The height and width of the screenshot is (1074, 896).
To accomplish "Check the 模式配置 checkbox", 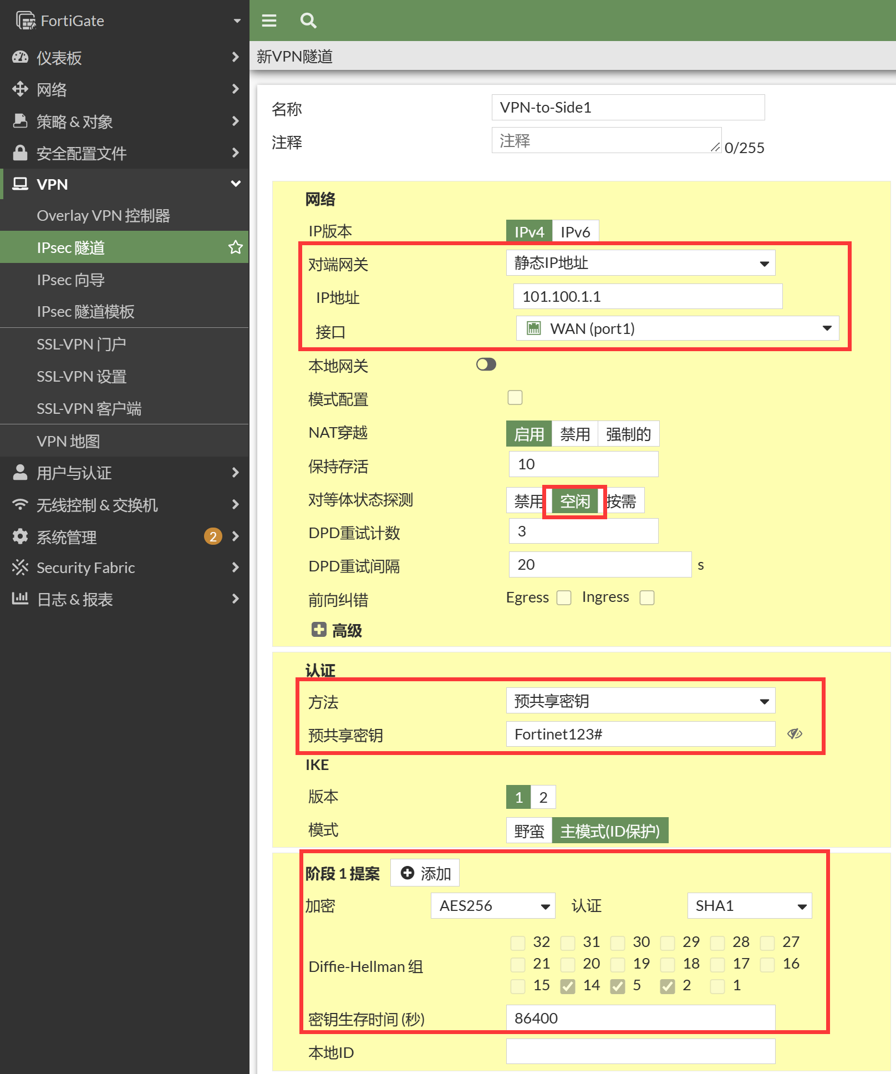I will tap(515, 398).
